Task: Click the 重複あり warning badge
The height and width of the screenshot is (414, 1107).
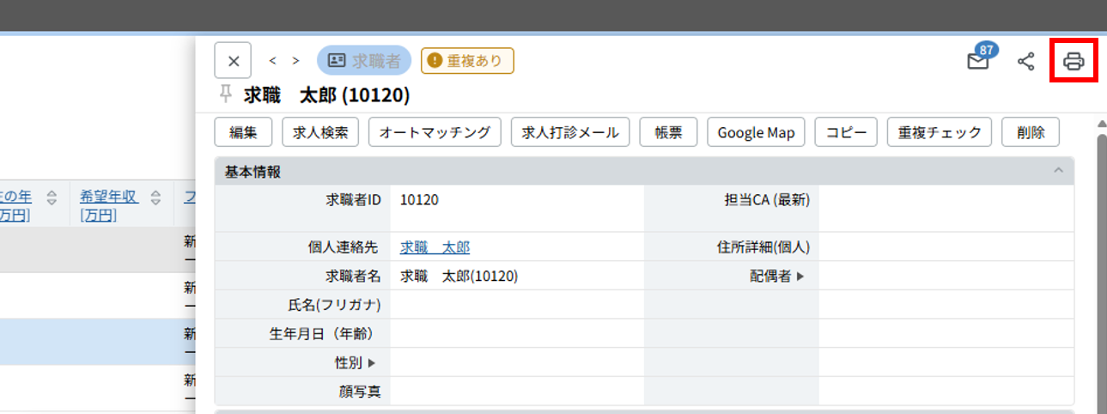Action: pyautogui.click(x=467, y=61)
